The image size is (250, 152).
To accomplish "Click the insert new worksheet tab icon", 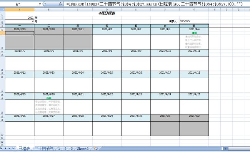I will pyautogui.click(x=95, y=149).
